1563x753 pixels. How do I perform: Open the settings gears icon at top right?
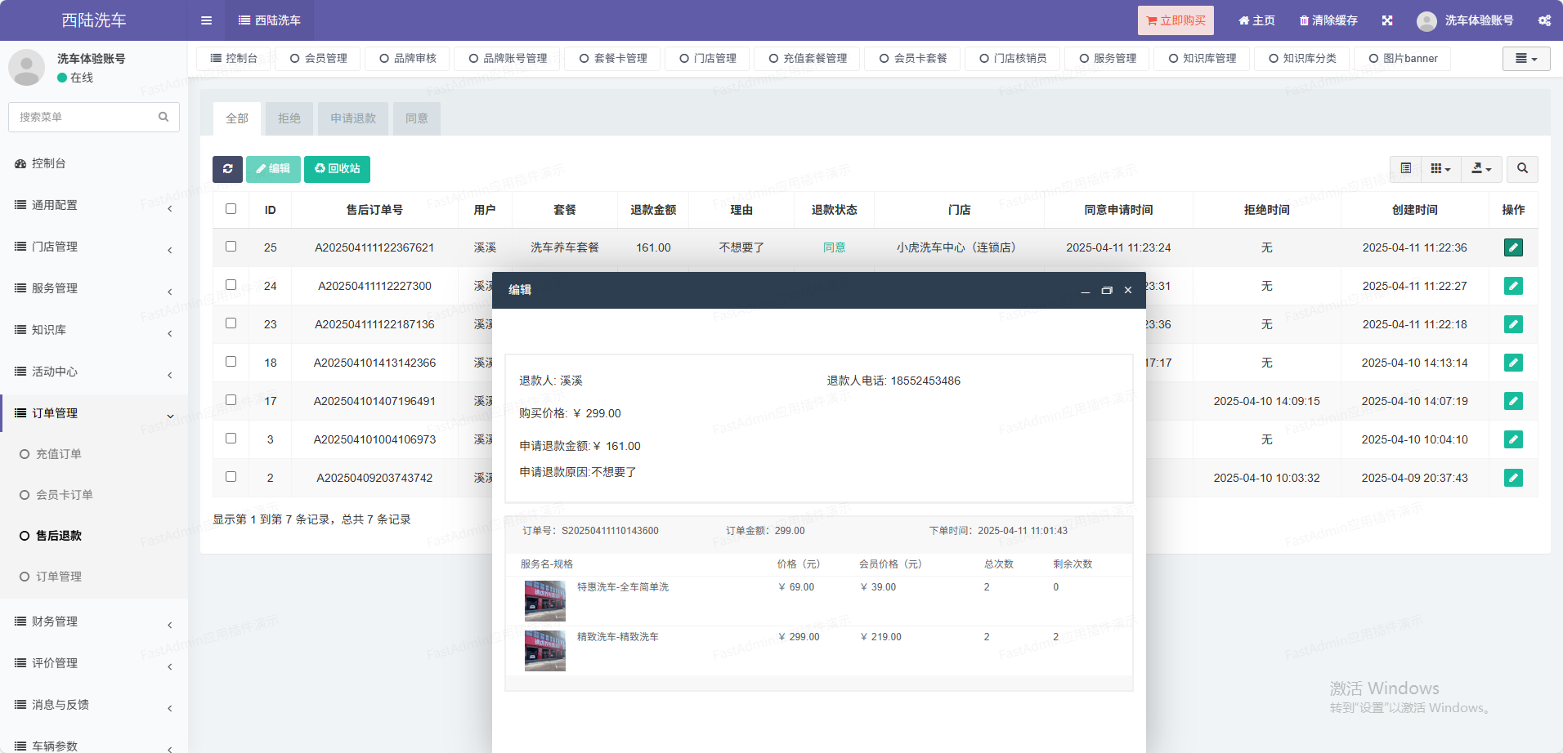pos(1544,20)
